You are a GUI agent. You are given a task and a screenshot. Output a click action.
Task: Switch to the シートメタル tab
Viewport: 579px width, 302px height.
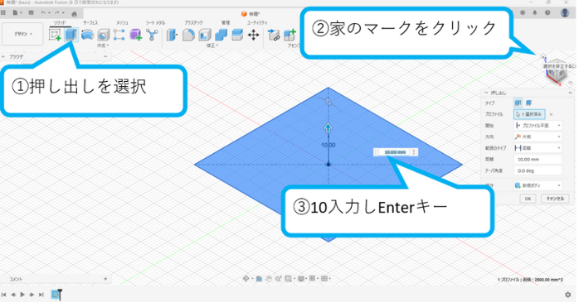[155, 23]
